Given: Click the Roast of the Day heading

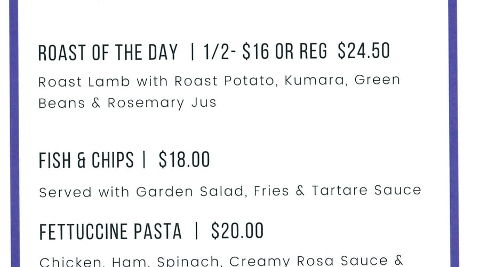Looking at the screenshot, I should [108, 52].
